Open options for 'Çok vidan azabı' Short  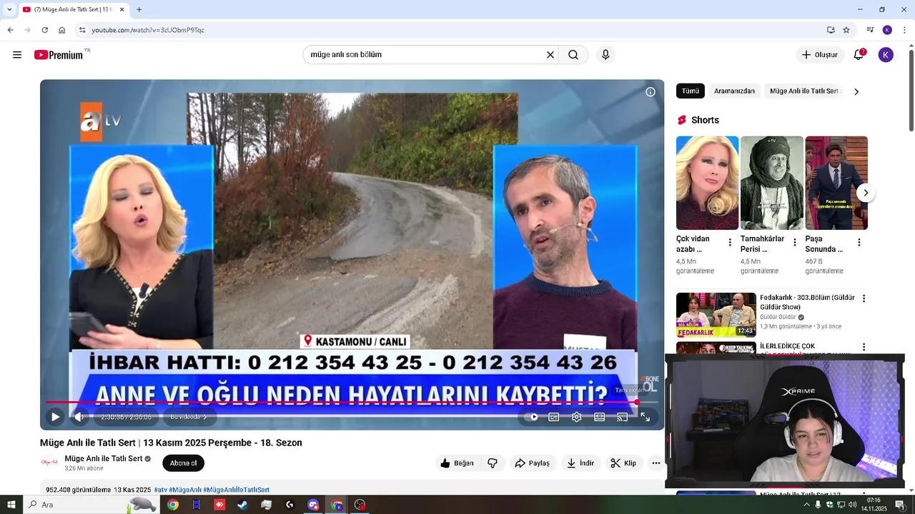coord(730,243)
